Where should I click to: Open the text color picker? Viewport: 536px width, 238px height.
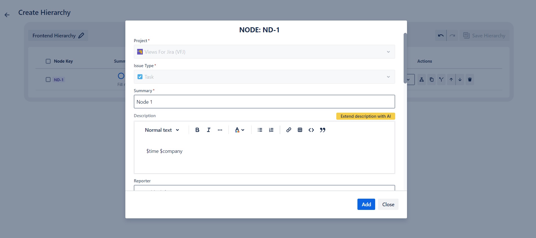pos(239,130)
